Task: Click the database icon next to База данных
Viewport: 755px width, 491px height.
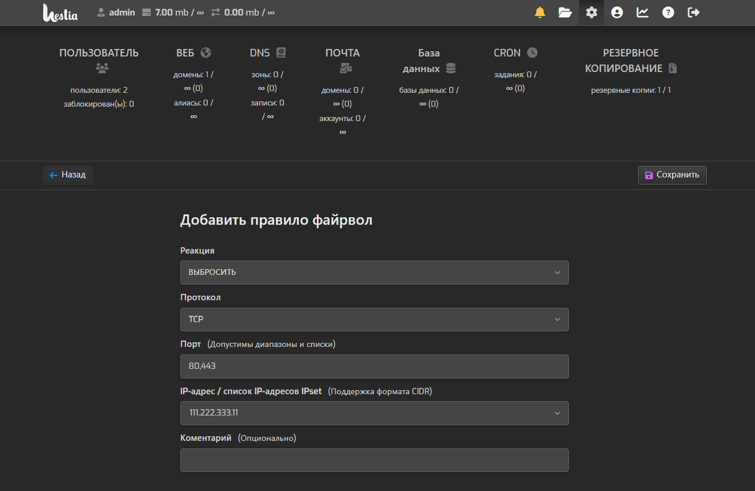Action: (451, 68)
